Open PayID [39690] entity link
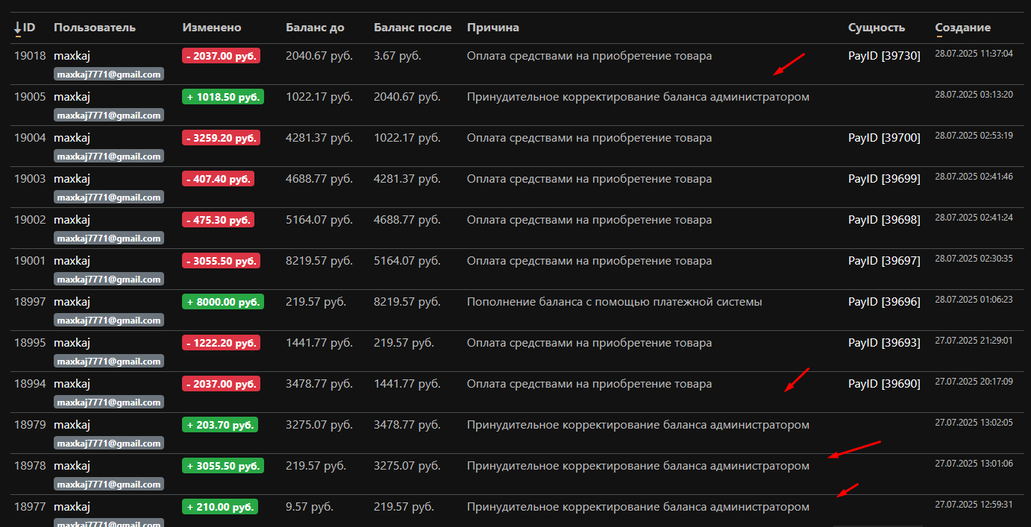This screenshot has width=1031, height=527. click(x=884, y=384)
